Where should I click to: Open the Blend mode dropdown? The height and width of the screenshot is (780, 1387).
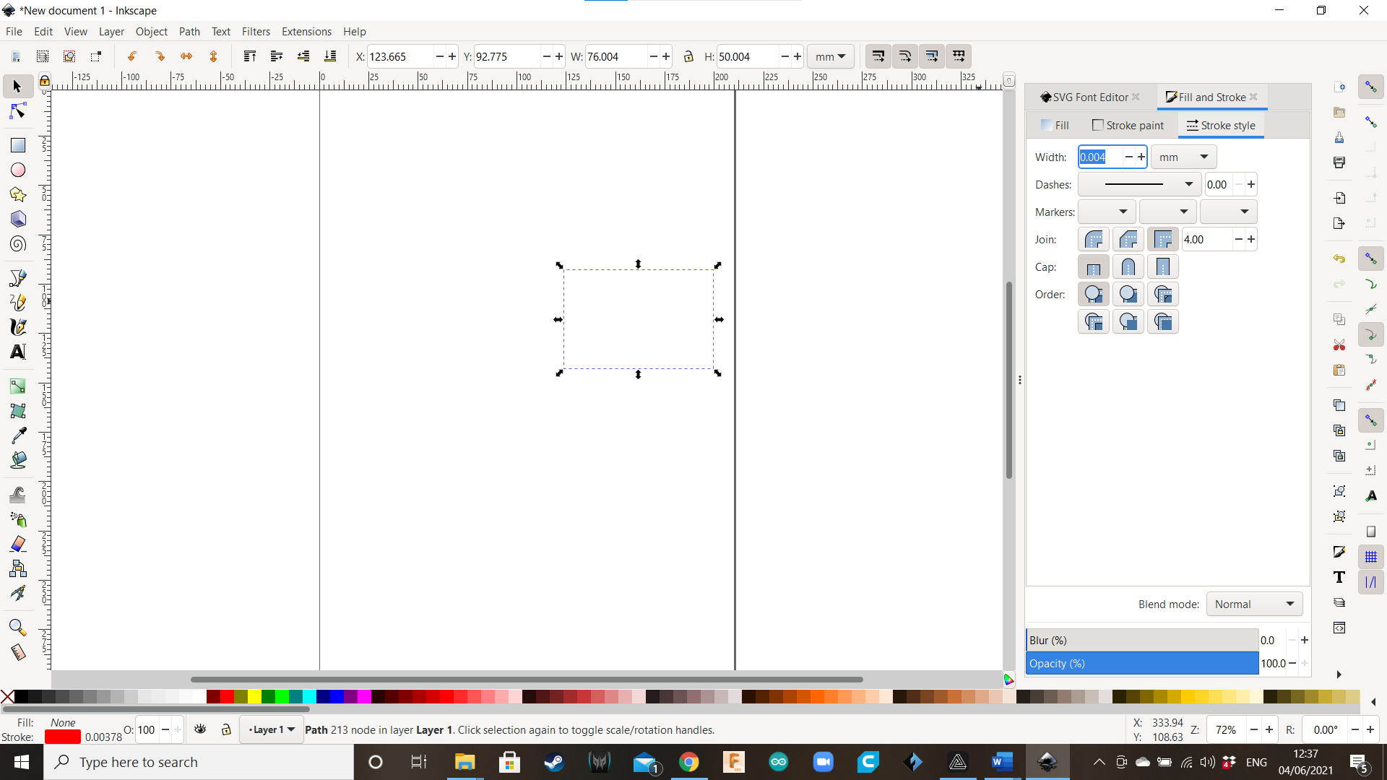pos(1253,604)
